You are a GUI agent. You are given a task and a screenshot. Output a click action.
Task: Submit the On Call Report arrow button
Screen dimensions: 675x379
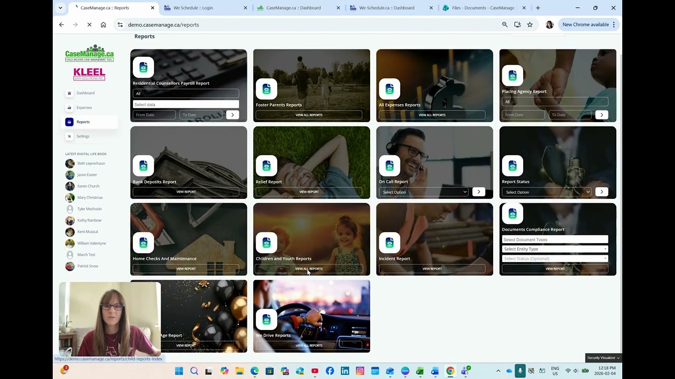(478, 192)
